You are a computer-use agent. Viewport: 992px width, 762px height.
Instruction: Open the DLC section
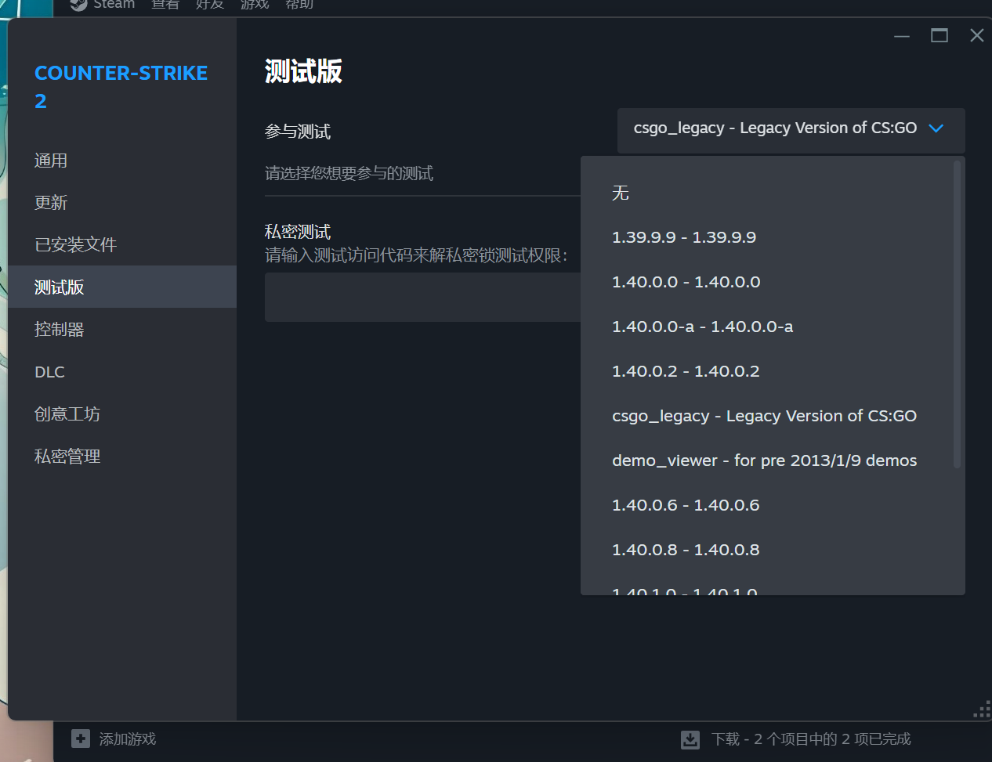coord(121,372)
